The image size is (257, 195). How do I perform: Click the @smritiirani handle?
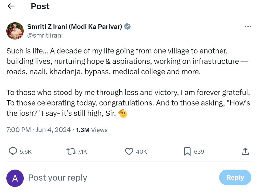(x=45, y=36)
